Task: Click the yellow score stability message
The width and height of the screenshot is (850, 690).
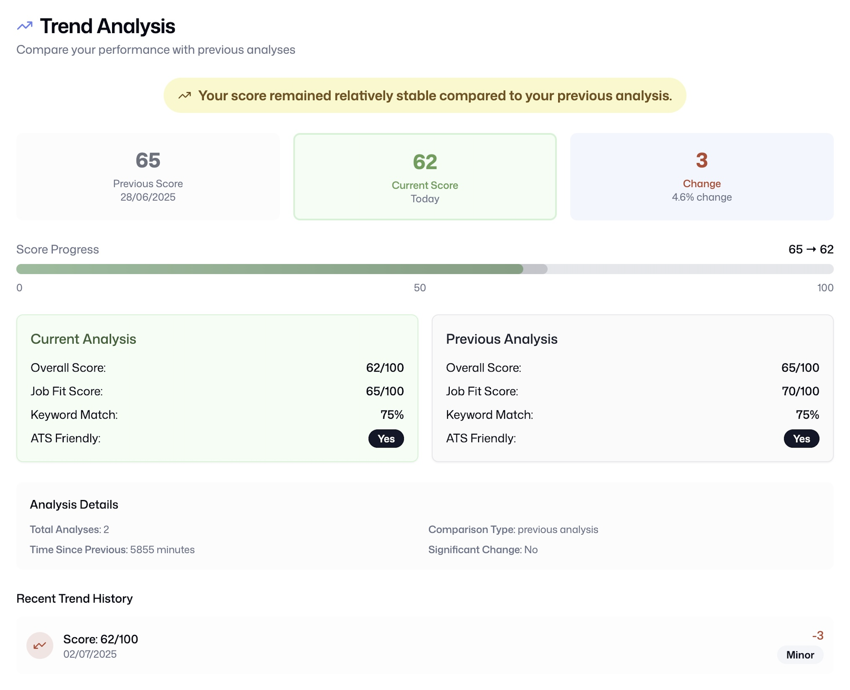Action: point(425,95)
